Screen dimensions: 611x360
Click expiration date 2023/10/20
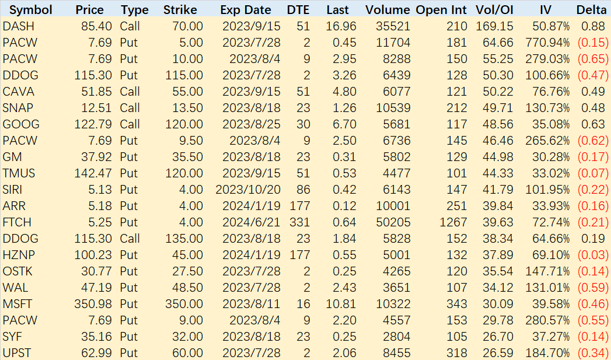pyautogui.click(x=248, y=190)
